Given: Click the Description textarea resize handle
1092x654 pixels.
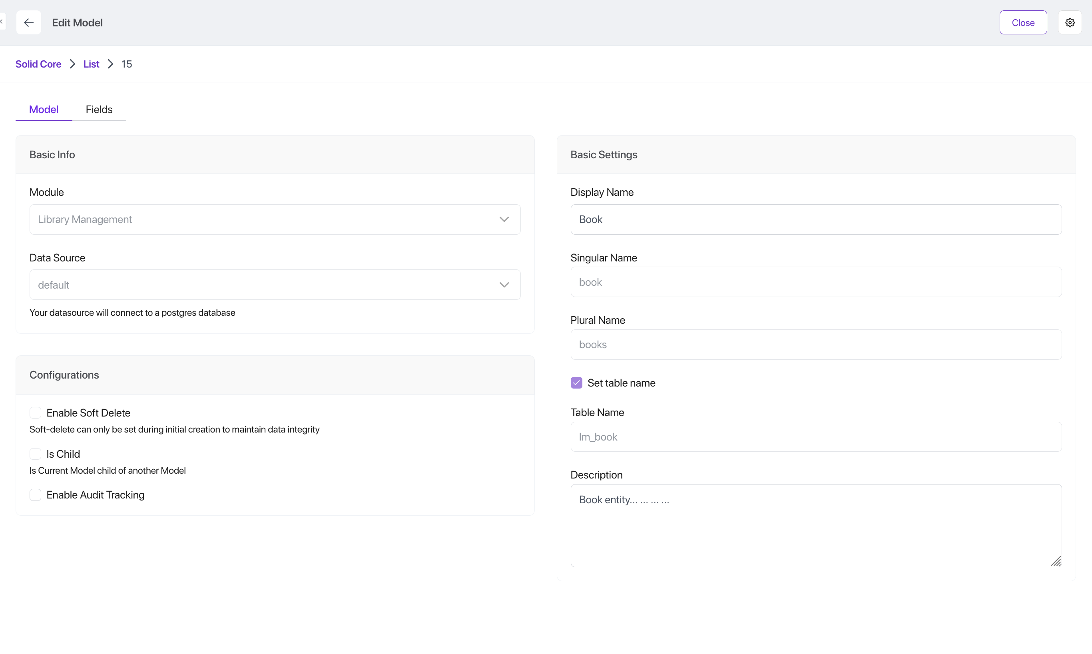Looking at the screenshot, I should [x=1056, y=561].
